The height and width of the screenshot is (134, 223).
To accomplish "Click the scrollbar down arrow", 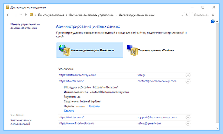I will click(217, 128).
